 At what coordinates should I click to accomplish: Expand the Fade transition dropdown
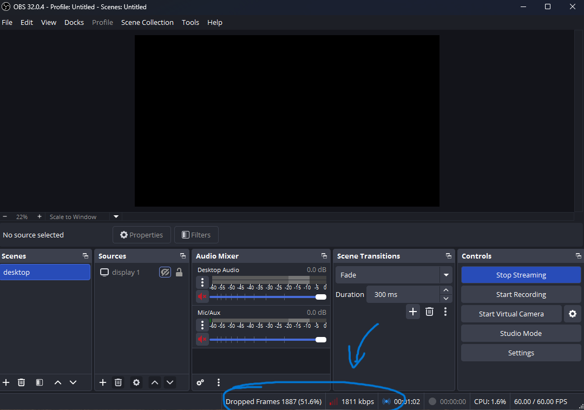(446, 275)
